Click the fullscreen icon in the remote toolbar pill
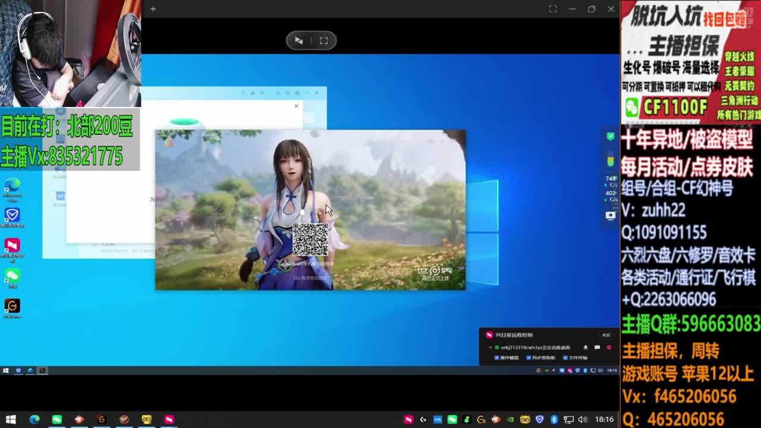This screenshot has height=428, width=761. coord(323,40)
